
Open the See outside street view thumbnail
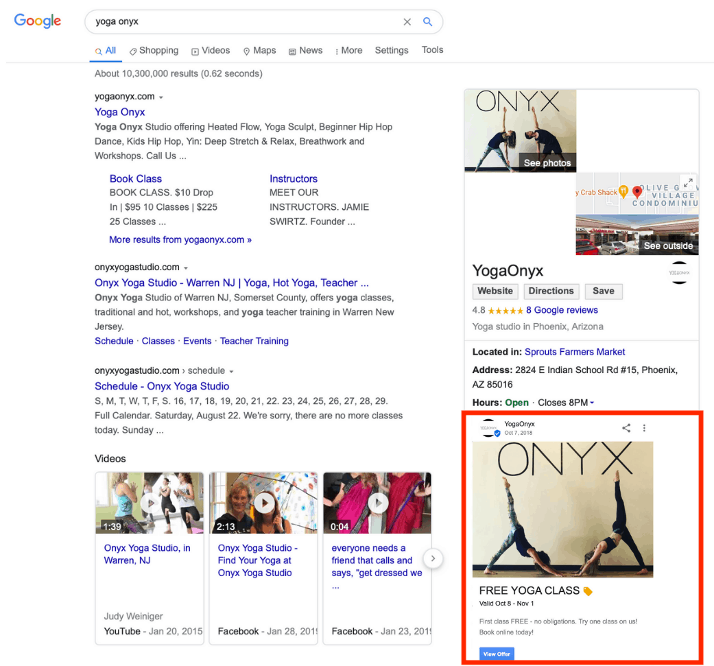point(636,235)
